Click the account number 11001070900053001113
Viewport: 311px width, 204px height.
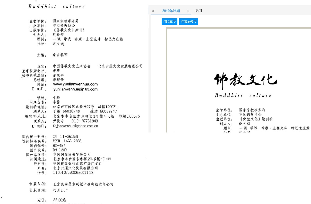point(73,173)
